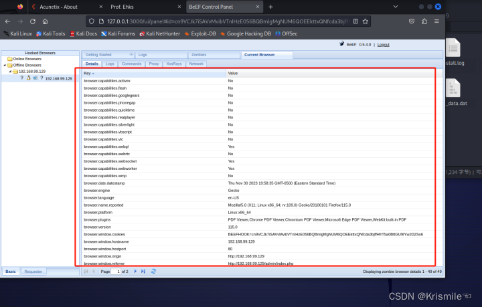This screenshot has height=307, width=482.
Task: Close the Getting Started tab
Action: pyautogui.click(x=131, y=54)
